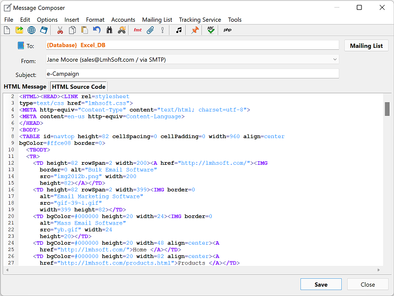Click the closing /HEAD tag line
The width and height of the screenshot is (394, 296).
point(31,123)
